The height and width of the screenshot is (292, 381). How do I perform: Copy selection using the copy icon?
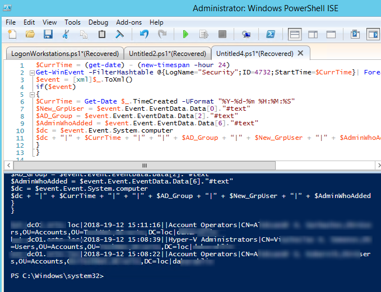tap(84, 34)
